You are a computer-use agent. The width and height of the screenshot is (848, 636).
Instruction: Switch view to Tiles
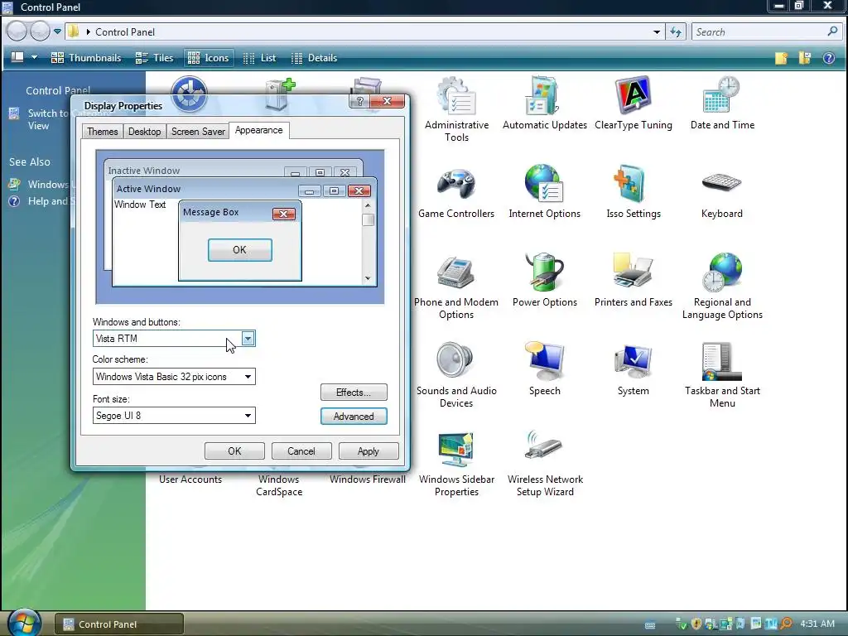tap(155, 58)
